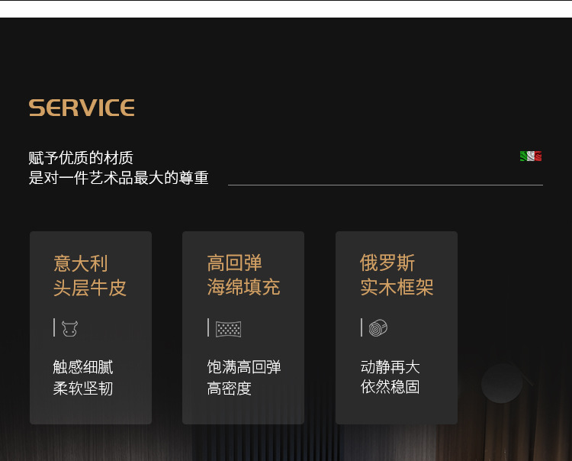Click the SERVICE heading
This screenshot has width=572, height=461.
click(x=82, y=108)
